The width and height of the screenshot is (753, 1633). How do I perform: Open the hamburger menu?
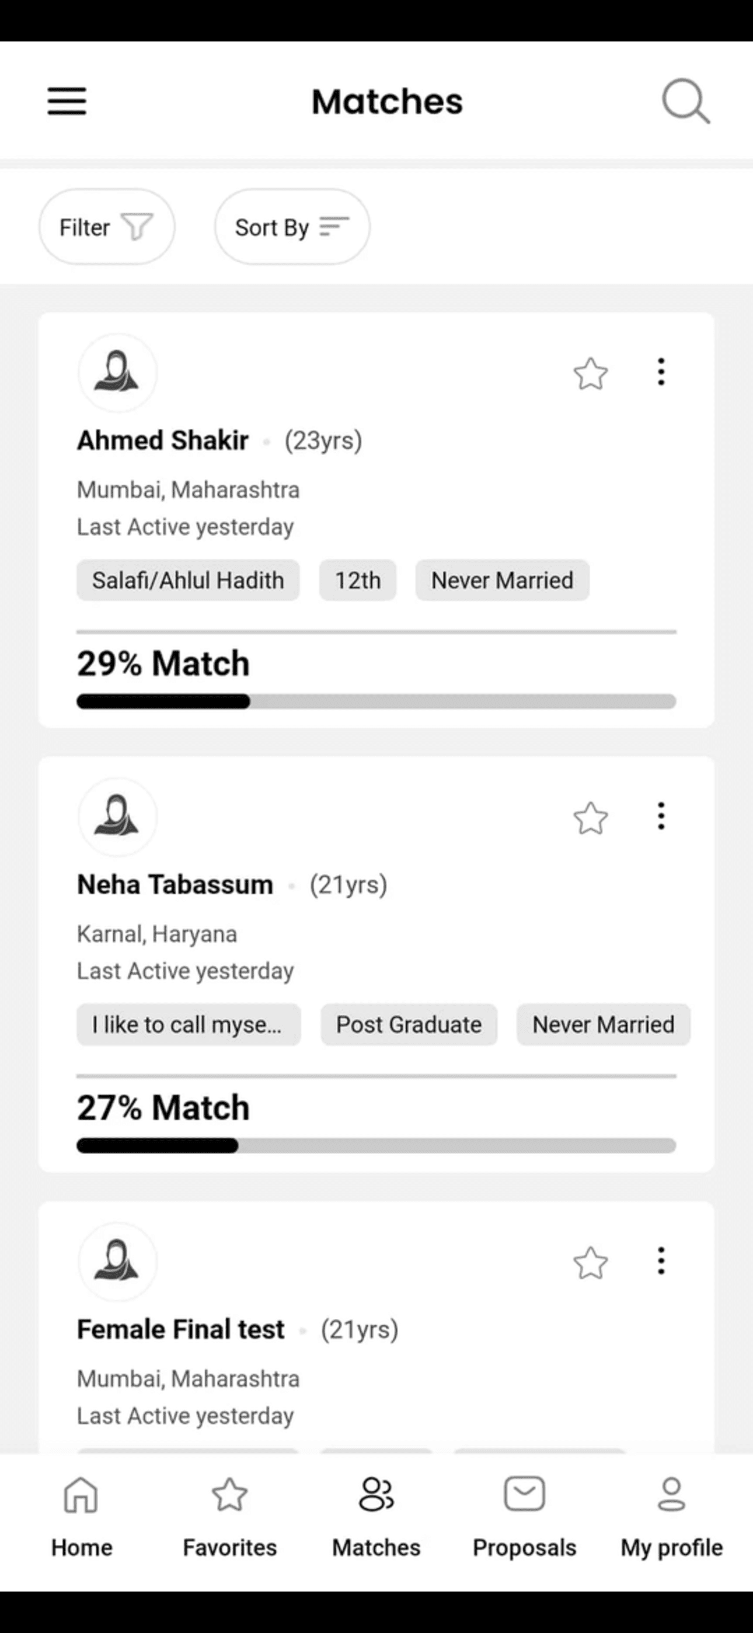[67, 102]
